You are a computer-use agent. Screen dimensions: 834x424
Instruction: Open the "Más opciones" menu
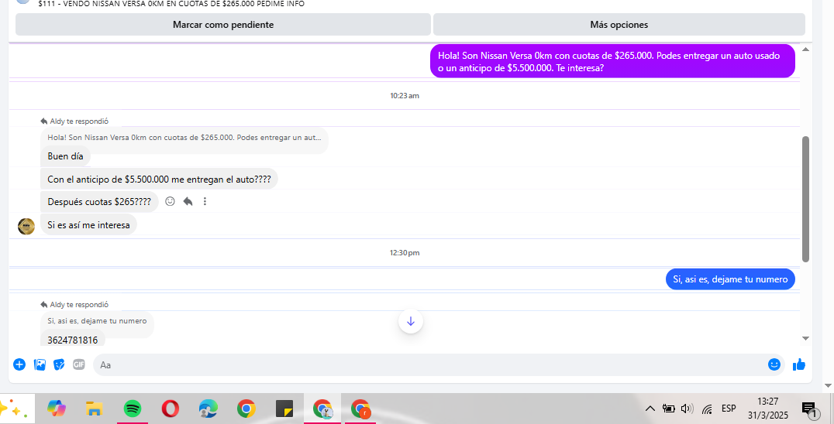[x=619, y=25]
